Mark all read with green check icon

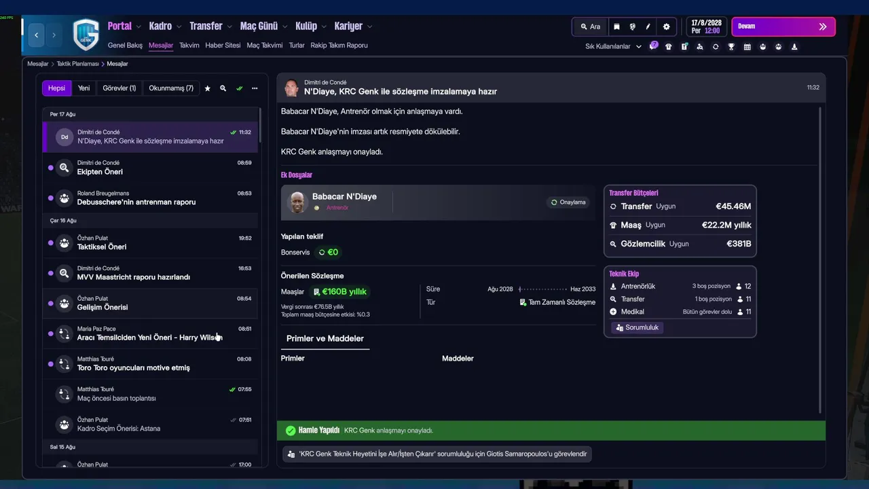tap(239, 88)
